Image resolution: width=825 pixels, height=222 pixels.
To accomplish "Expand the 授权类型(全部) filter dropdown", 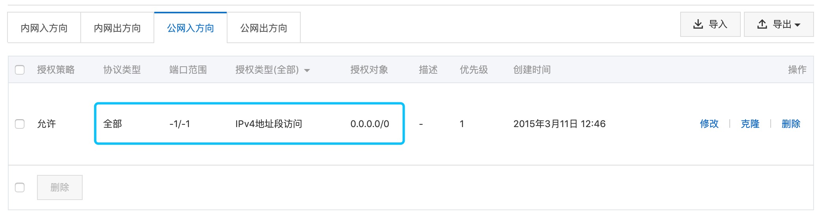I will 307,70.
